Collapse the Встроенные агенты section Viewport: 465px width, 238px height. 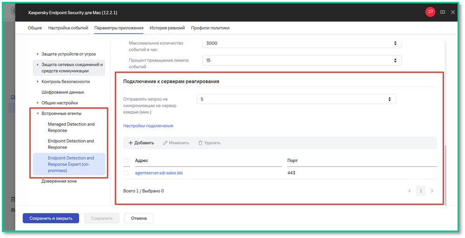click(38, 113)
